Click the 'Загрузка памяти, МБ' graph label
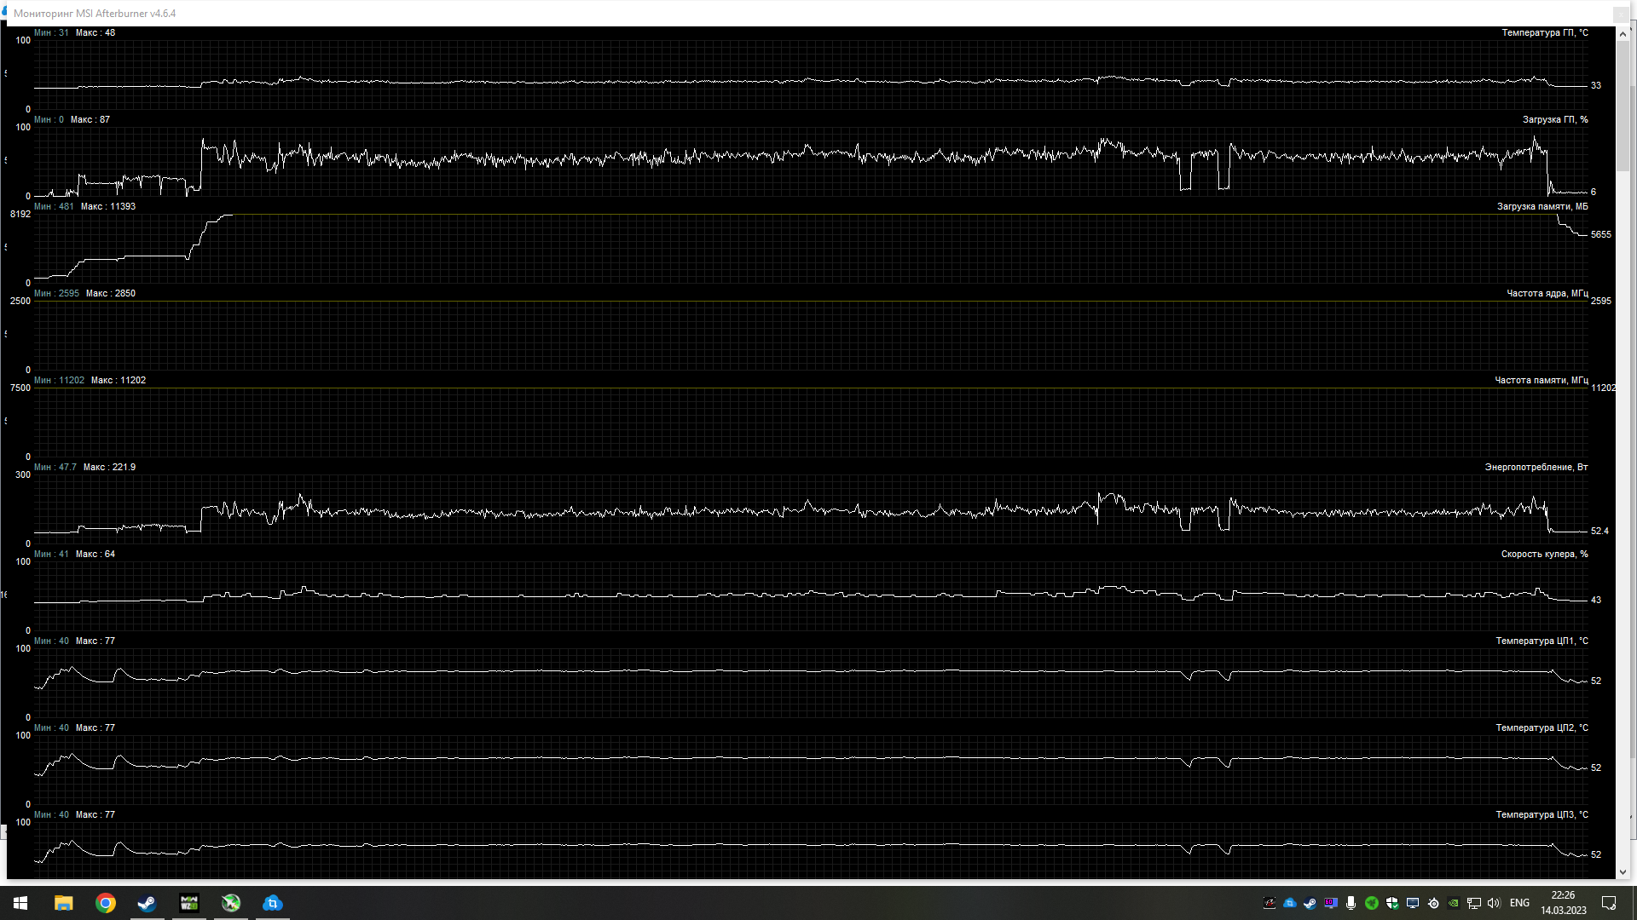The height and width of the screenshot is (920, 1637). coord(1542,207)
